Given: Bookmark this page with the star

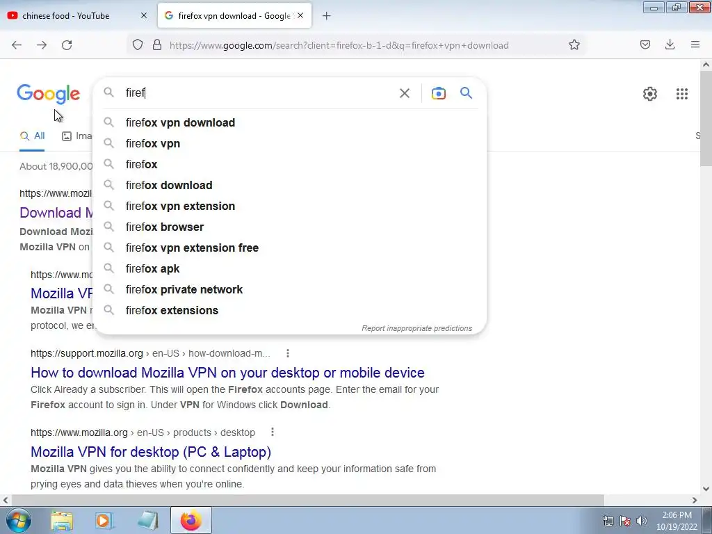Looking at the screenshot, I should (x=574, y=45).
